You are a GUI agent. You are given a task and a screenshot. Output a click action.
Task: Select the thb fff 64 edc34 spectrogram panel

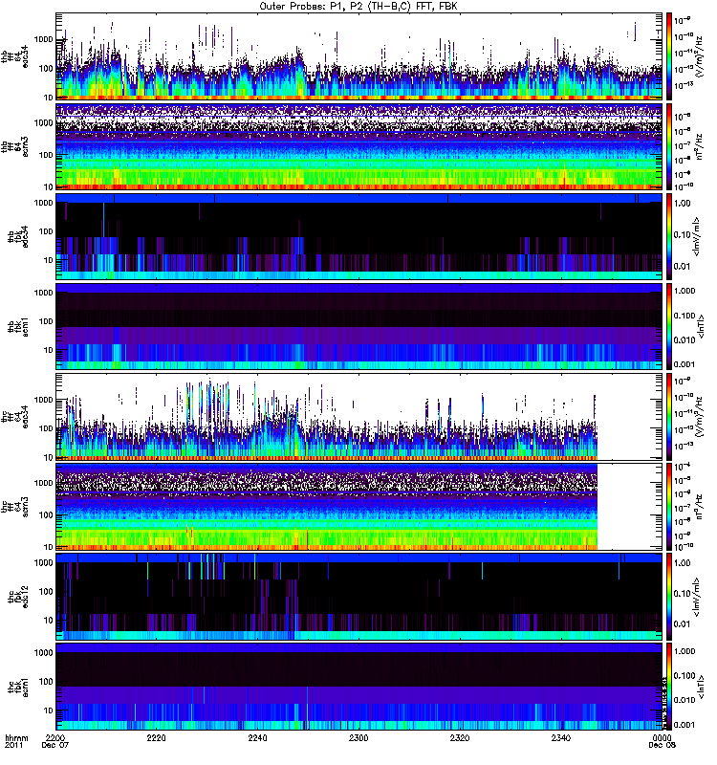click(x=359, y=56)
